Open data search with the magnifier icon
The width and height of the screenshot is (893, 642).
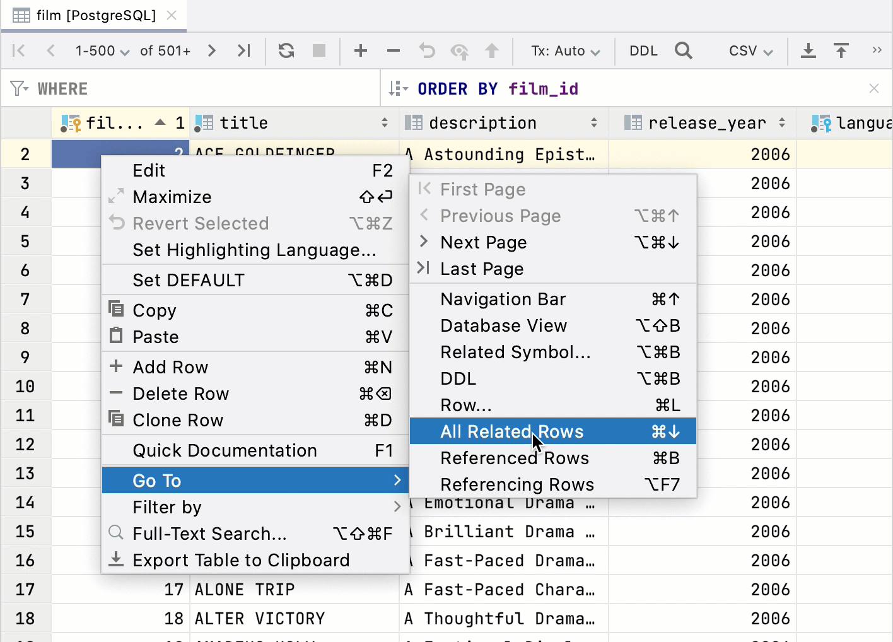(x=684, y=50)
